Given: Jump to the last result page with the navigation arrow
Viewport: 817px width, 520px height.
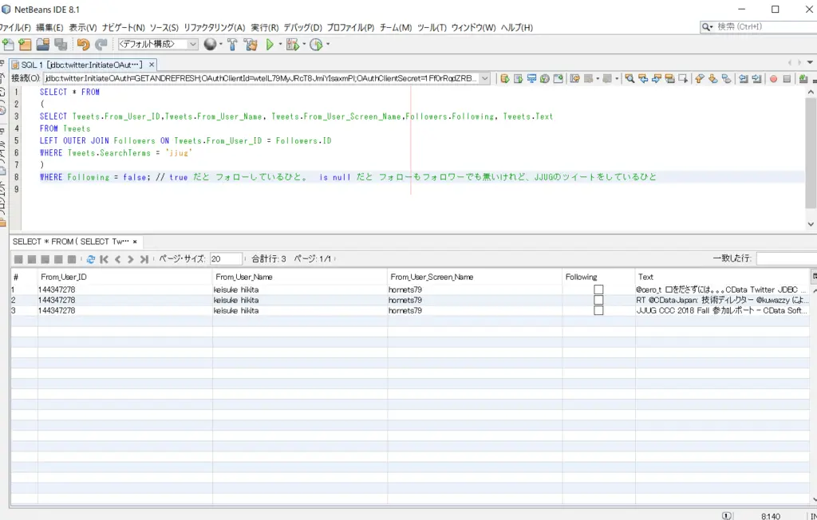Looking at the screenshot, I should click(x=144, y=258).
